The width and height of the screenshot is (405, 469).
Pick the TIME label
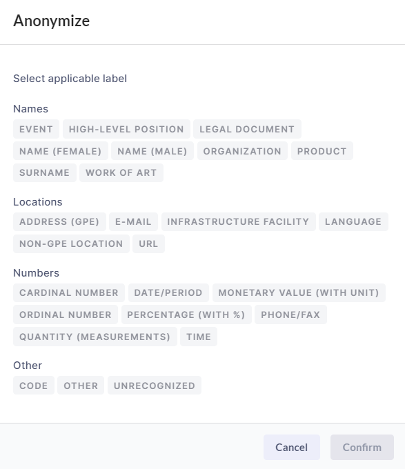pyautogui.click(x=199, y=337)
